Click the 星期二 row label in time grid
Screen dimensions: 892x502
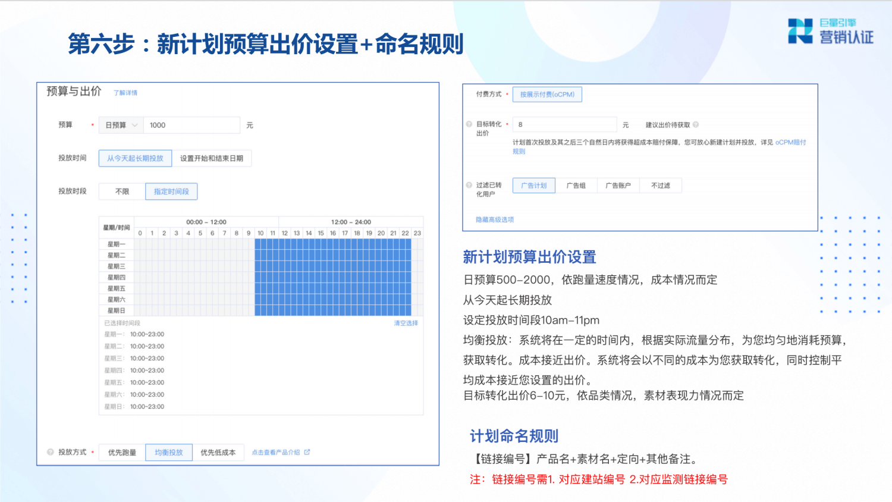pos(117,255)
